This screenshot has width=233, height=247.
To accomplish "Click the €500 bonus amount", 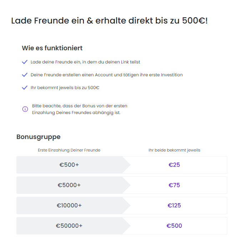I will 174,226.
